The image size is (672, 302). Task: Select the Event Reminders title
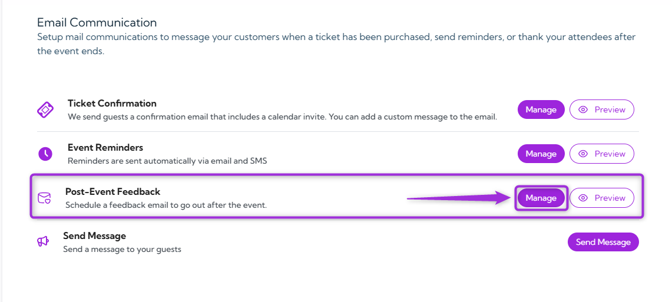click(x=105, y=147)
